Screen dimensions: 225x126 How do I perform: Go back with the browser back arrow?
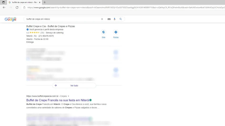pyautogui.click(x=4, y=8)
